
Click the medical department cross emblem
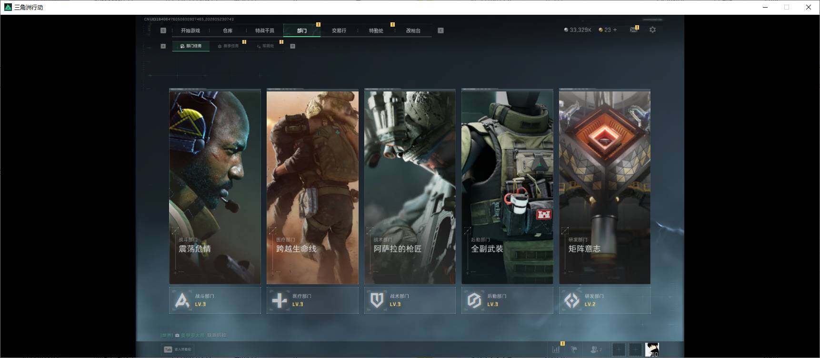coord(280,300)
